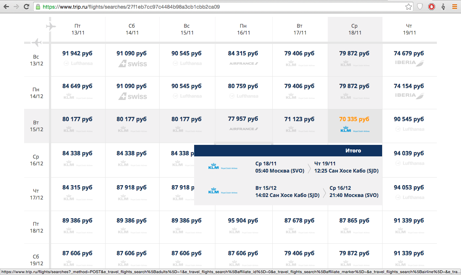
Task: Click the Итого popup header
Action: (288, 151)
